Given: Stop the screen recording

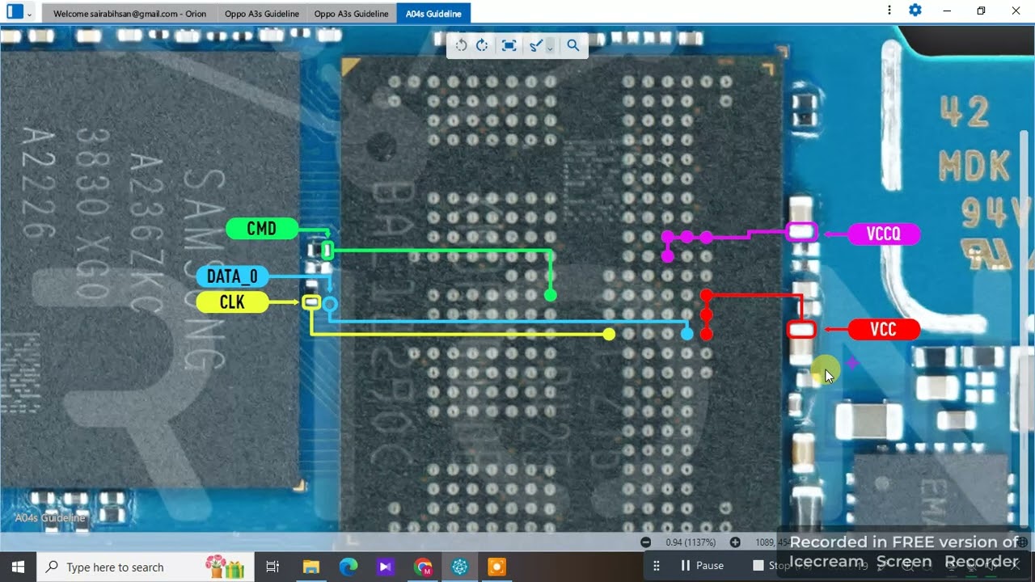Looking at the screenshot, I should (771, 566).
